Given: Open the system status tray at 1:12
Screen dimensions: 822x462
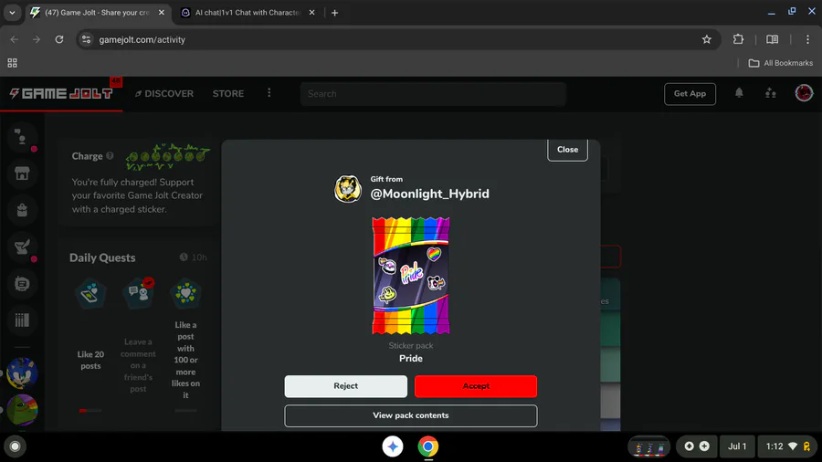Looking at the screenshot, I should [x=788, y=446].
